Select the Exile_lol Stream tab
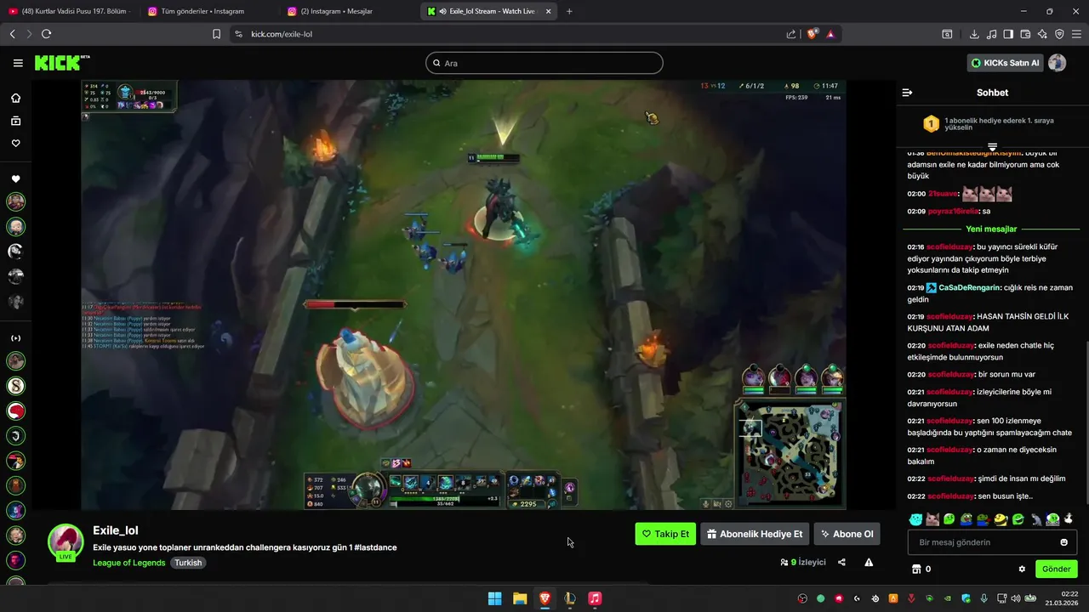The width and height of the screenshot is (1089, 612). pos(489,11)
